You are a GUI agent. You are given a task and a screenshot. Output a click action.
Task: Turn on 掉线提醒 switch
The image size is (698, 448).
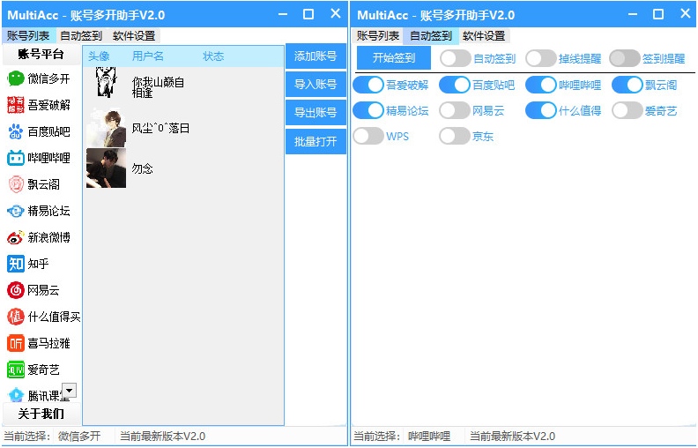541,58
